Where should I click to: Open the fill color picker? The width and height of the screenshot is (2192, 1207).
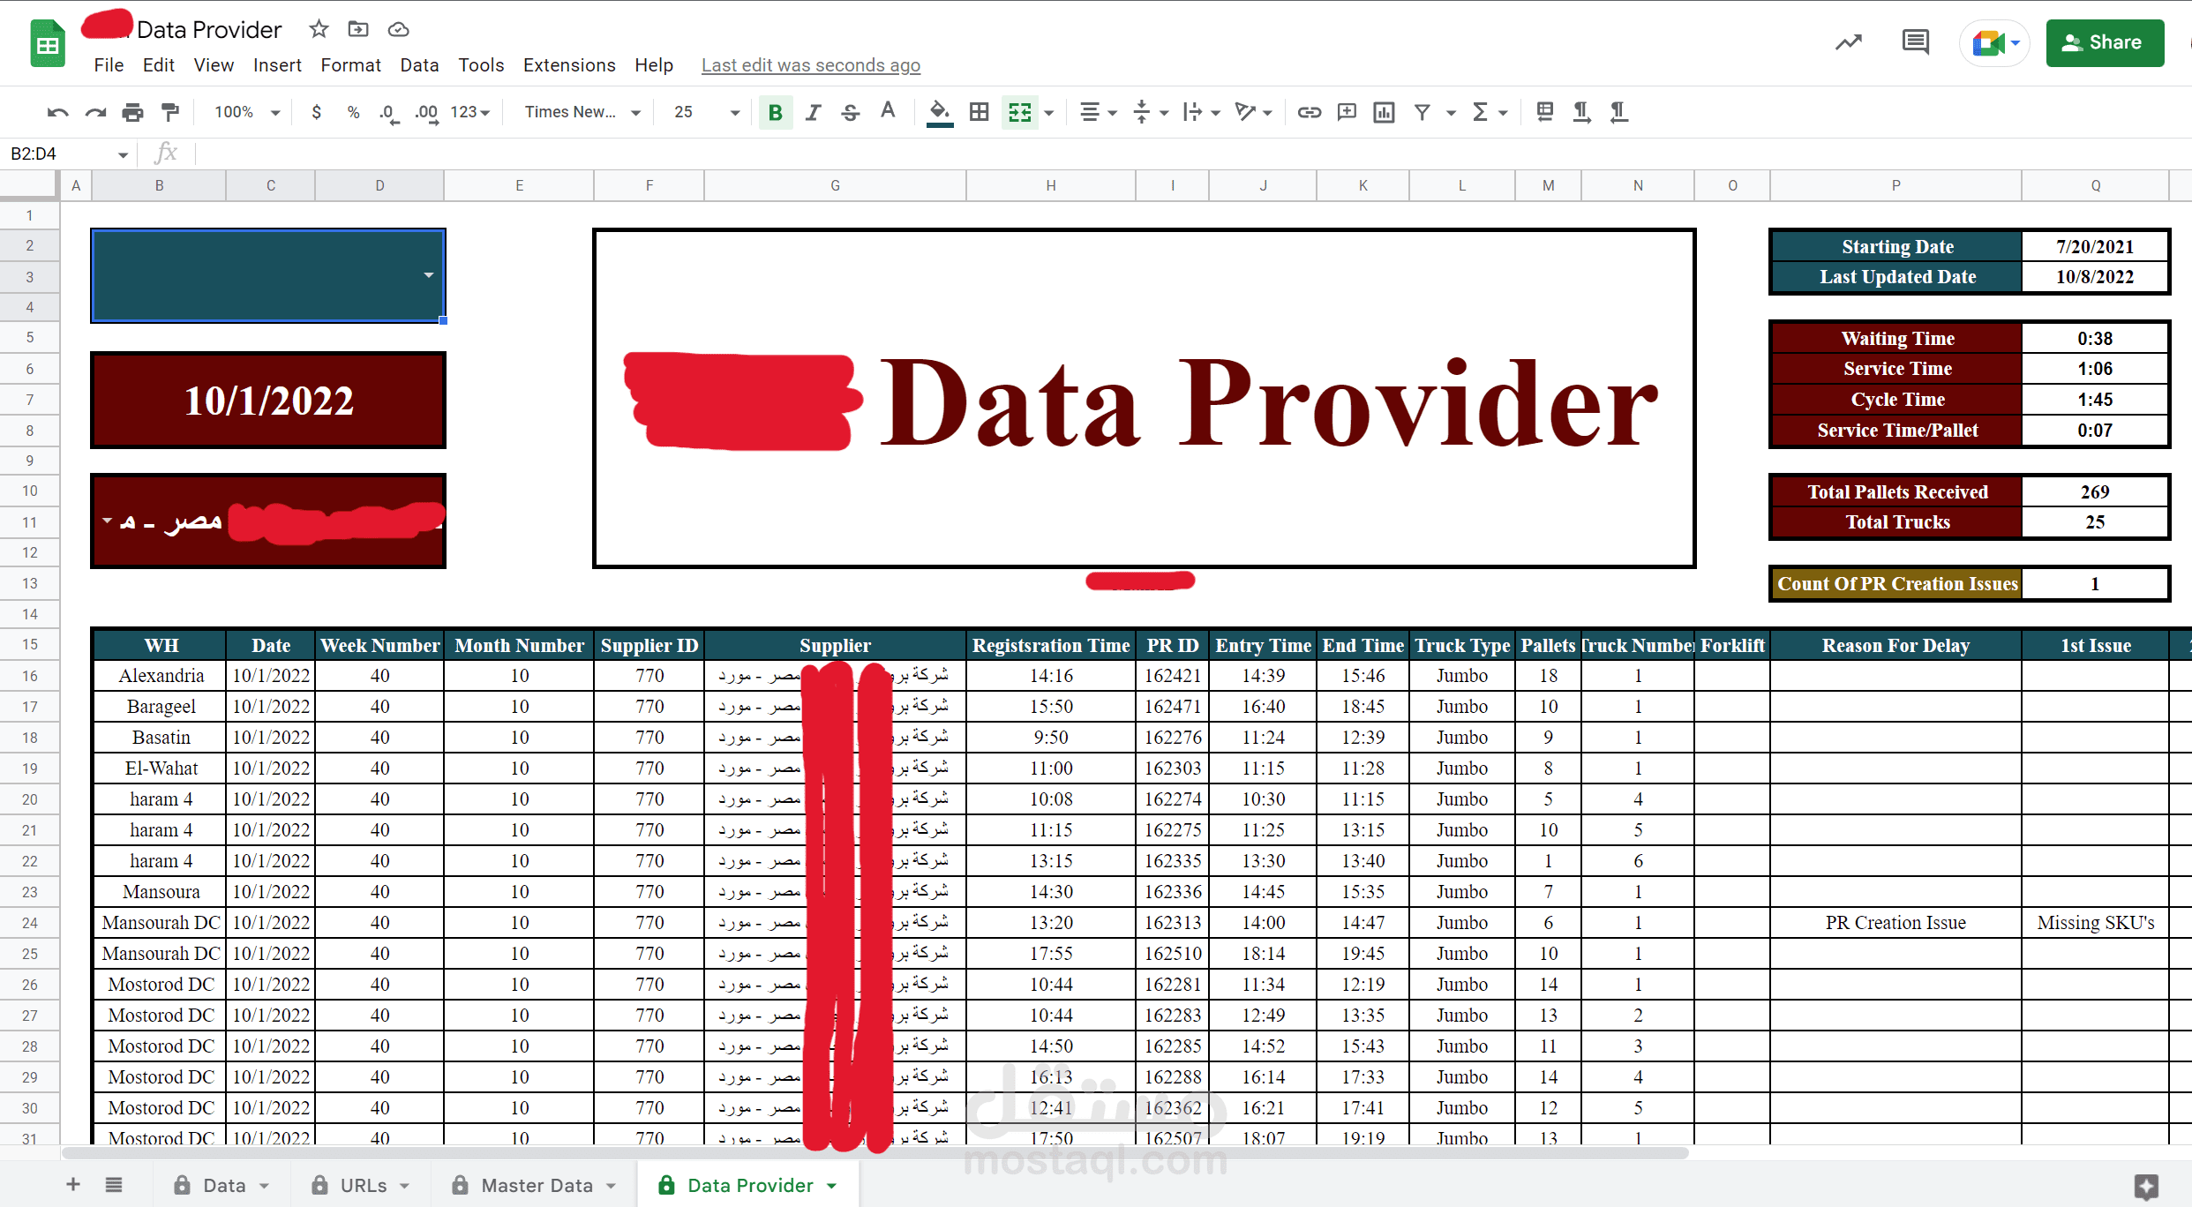[x=940, y=112]
